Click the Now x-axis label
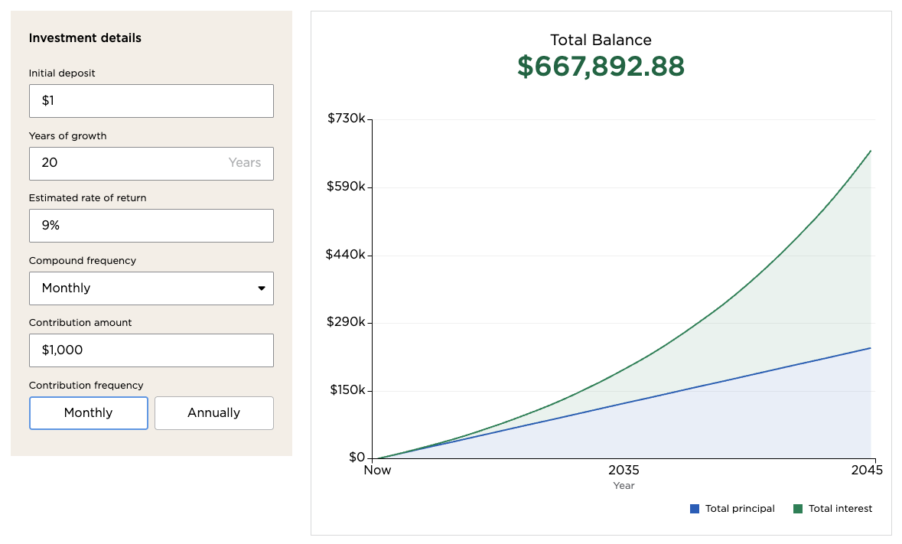 (377, 471)
